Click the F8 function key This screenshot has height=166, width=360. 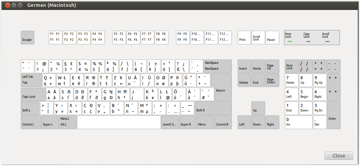(x=161, y=37)
